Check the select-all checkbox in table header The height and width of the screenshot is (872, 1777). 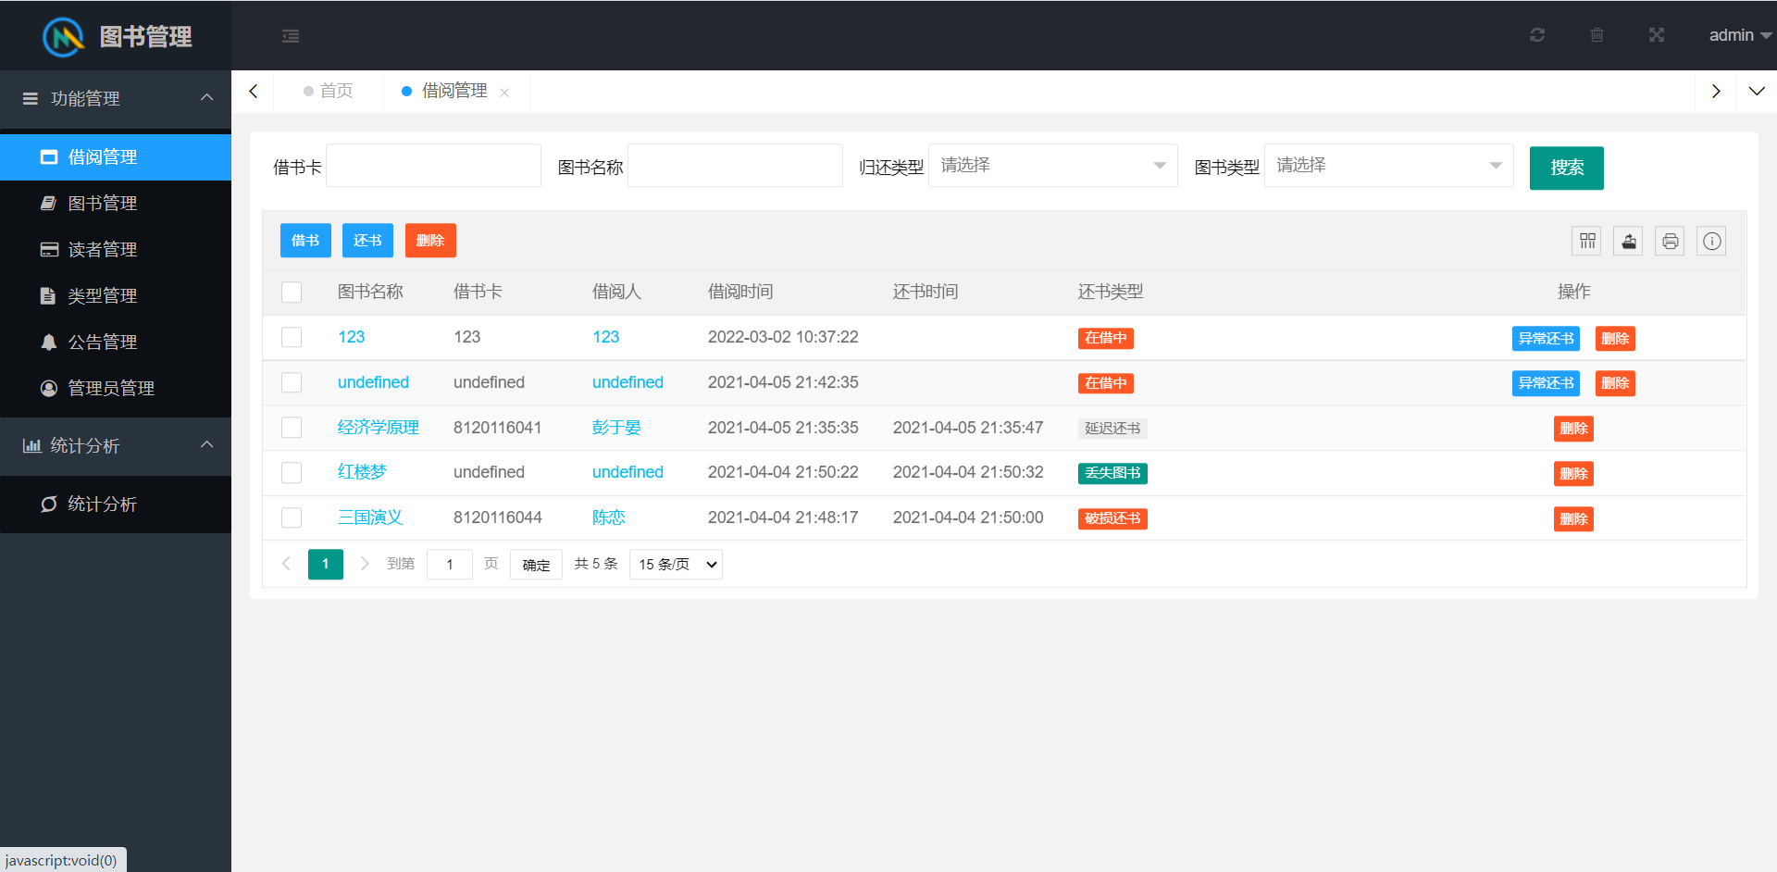tap(292, 293)
